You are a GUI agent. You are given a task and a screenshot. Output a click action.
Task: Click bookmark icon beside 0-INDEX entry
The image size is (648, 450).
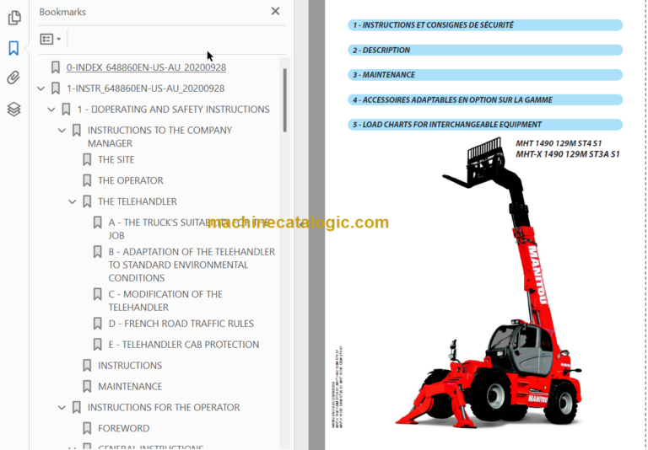tap(56, 67)
